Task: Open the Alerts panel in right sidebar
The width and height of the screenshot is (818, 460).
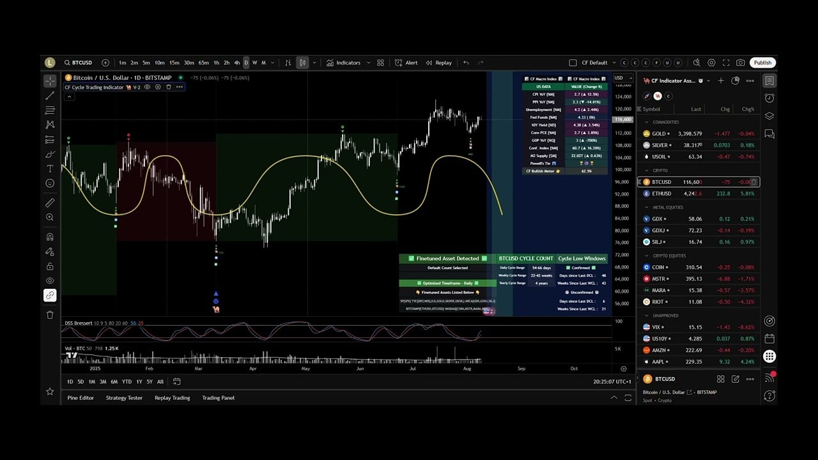Action: click(x=769, y=98)
